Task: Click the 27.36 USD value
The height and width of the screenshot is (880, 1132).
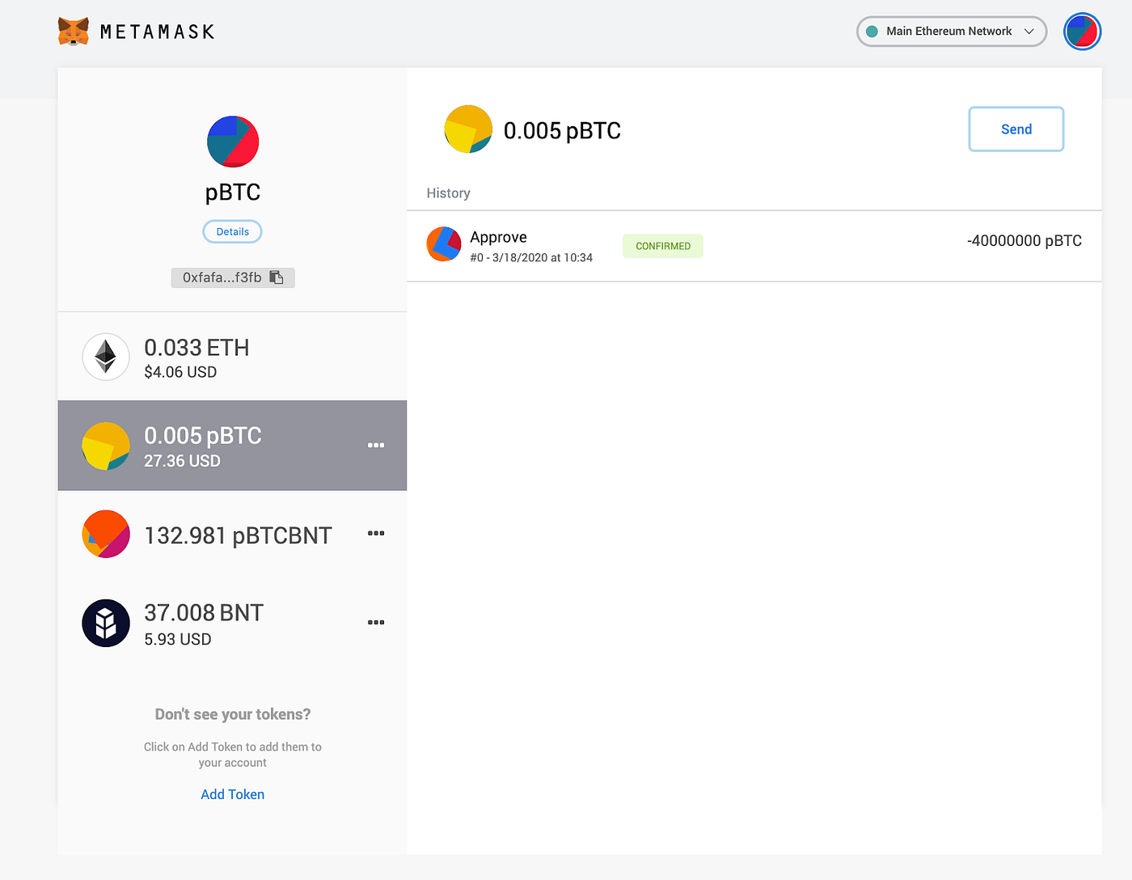Action: click(x=182, y=461)
